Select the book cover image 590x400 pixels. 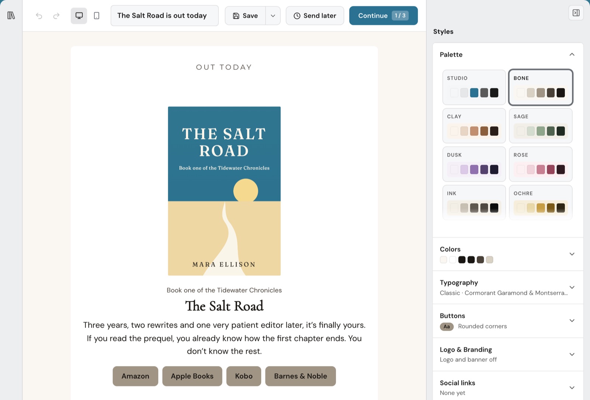click(x=224, y=191)
